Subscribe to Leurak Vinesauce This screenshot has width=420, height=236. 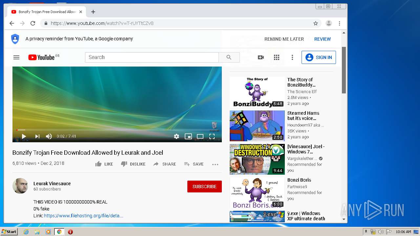204,187
